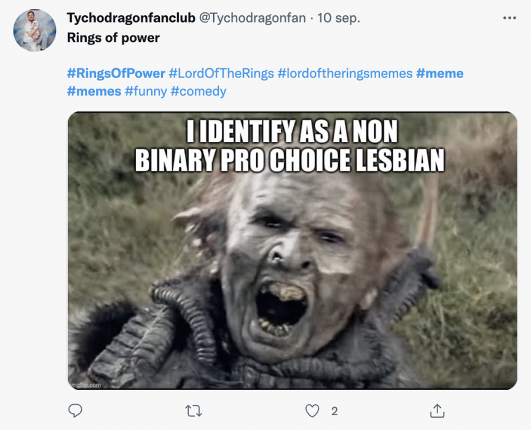The image size is (531, 430).
Task: Open the #comedy hashtag
Action: [x=199, y=91]
